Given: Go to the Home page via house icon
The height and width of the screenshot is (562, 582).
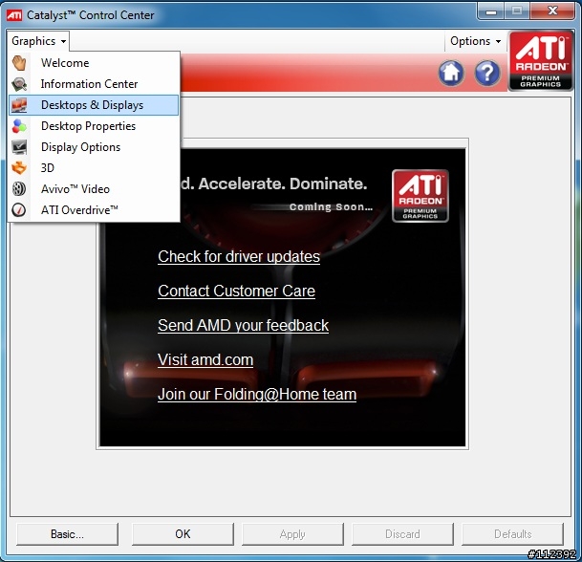Looking at the screenshot, I should (451, 73).
